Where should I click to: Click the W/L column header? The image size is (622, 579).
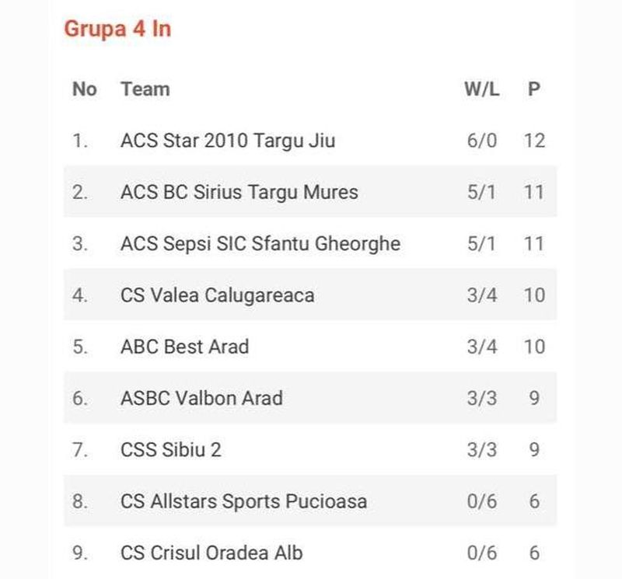481,89
